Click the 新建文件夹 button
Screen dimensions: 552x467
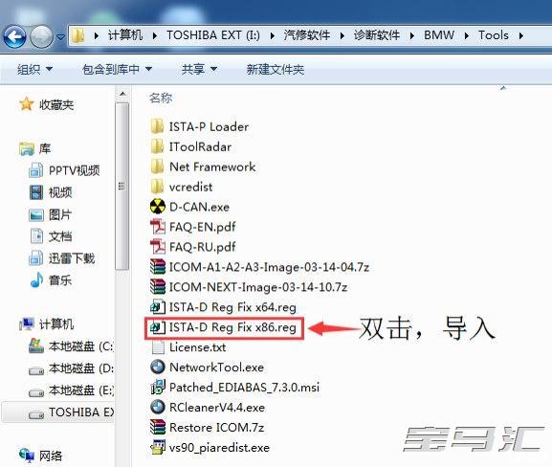click(x=276, y=69)
